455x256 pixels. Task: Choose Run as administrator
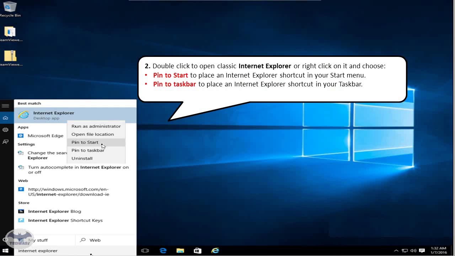[96, 126]
